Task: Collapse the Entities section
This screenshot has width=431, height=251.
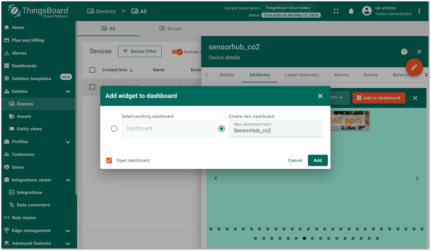Action: [x=68, y=91]
